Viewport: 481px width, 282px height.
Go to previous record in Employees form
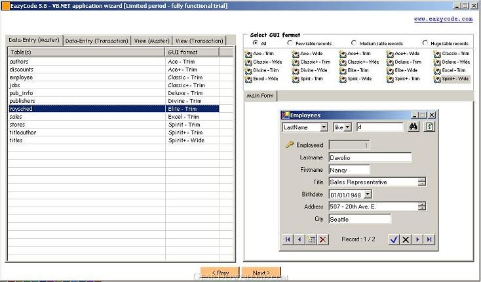(299, 239)
